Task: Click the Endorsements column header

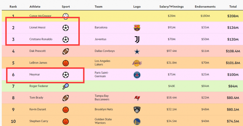Action: tap(205, 6)
